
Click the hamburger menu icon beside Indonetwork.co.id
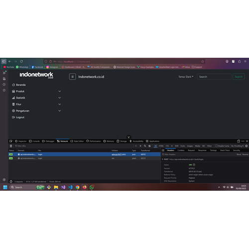(x=72, y=77)
